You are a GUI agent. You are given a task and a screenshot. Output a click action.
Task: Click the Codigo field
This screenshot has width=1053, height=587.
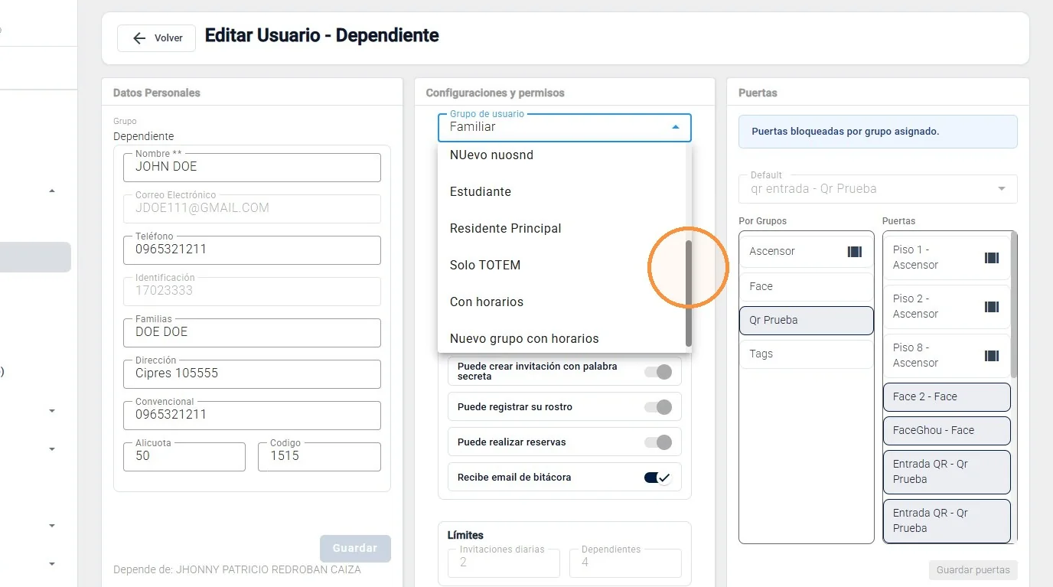pos(319,457)
